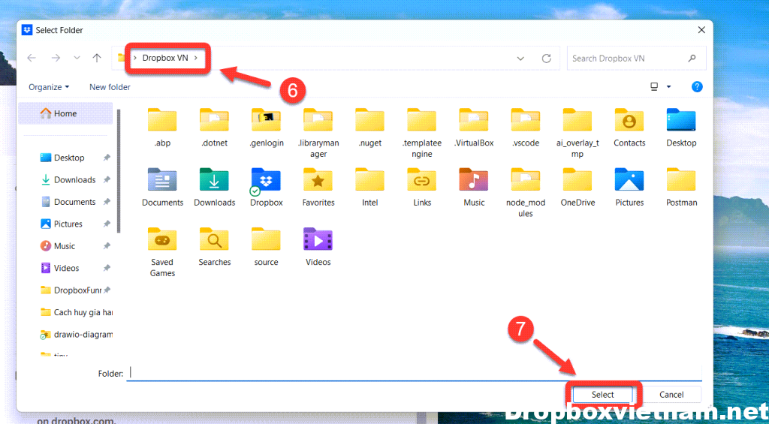The image size is (769, 424).
Task: Select the Searches folder icon
Action: (x=214, y=241)
